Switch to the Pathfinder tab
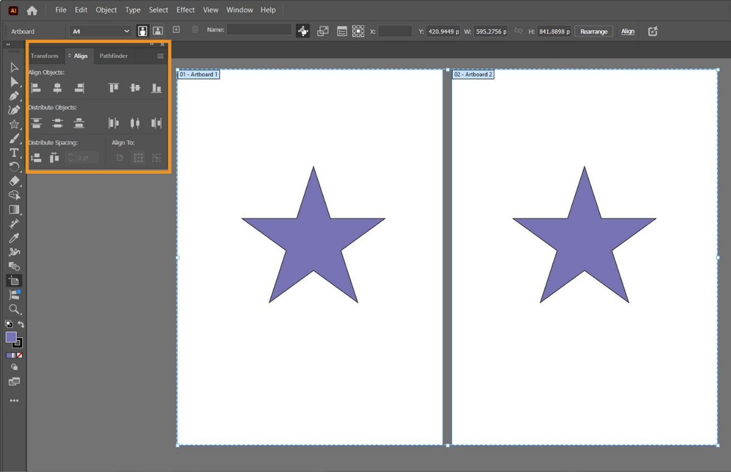The image size is (731, 472). point(114,55)
